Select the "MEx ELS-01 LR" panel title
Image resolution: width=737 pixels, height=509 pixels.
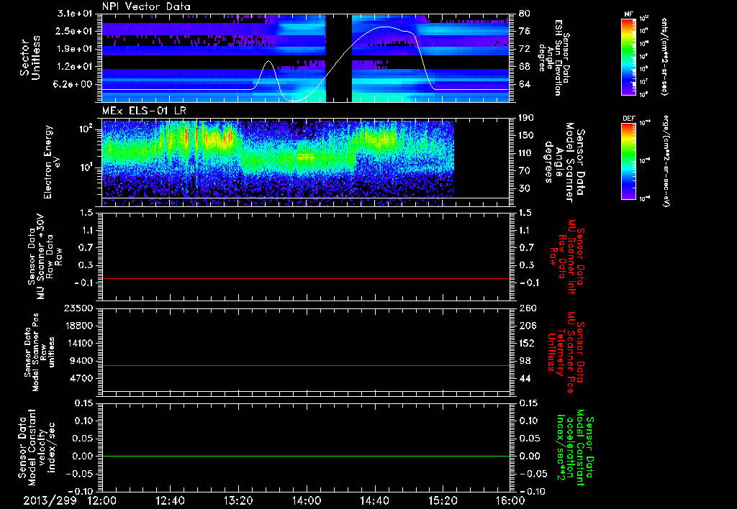click(143, 111)
